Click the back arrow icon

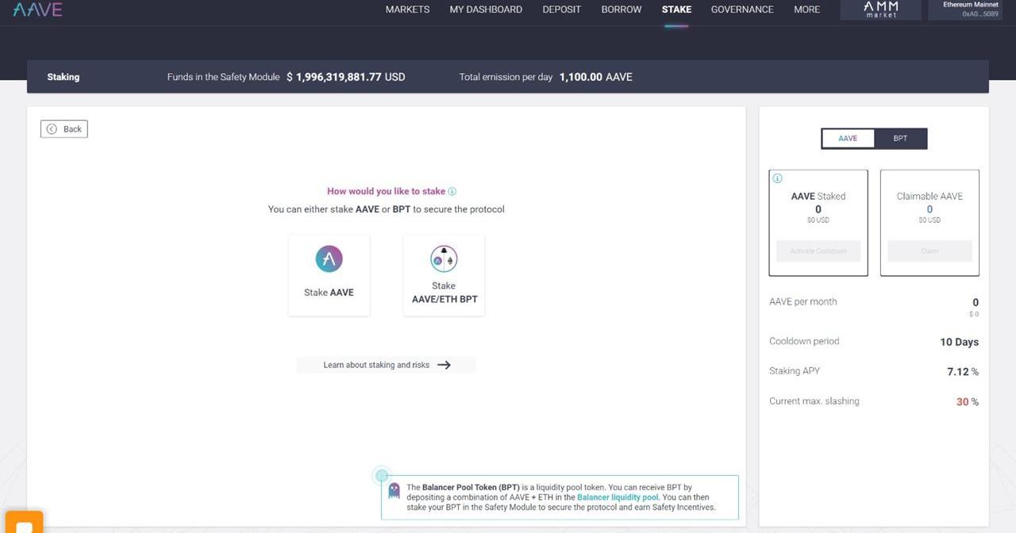coord(52,128)
